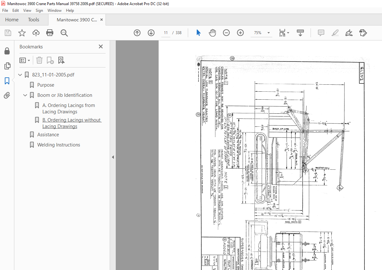Click the Save file icon

tap(8, 33)
